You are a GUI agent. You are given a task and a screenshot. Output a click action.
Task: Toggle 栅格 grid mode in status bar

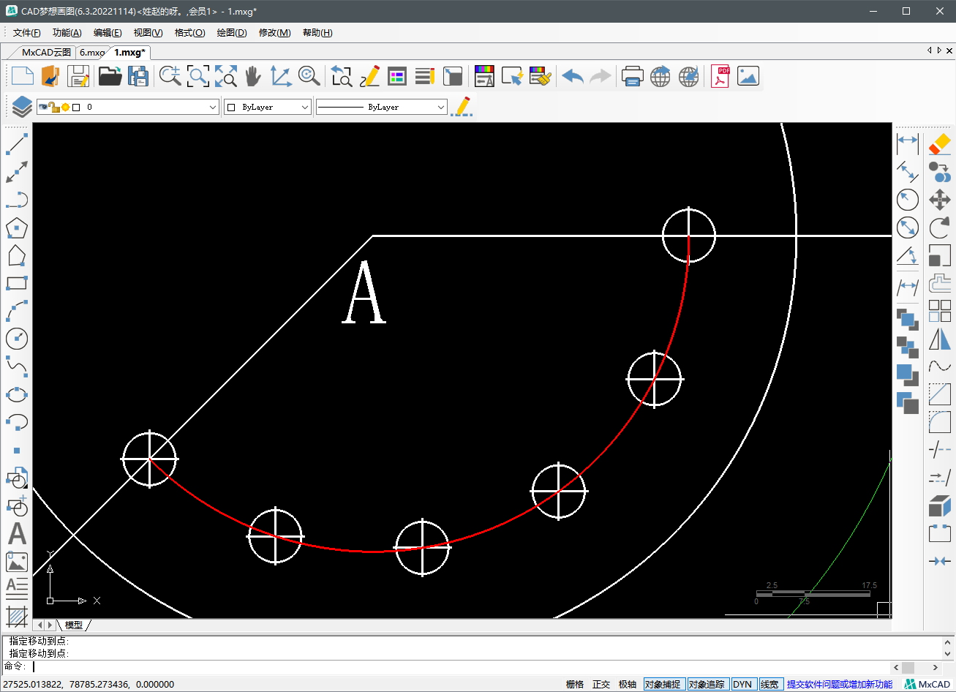(575, 685)
